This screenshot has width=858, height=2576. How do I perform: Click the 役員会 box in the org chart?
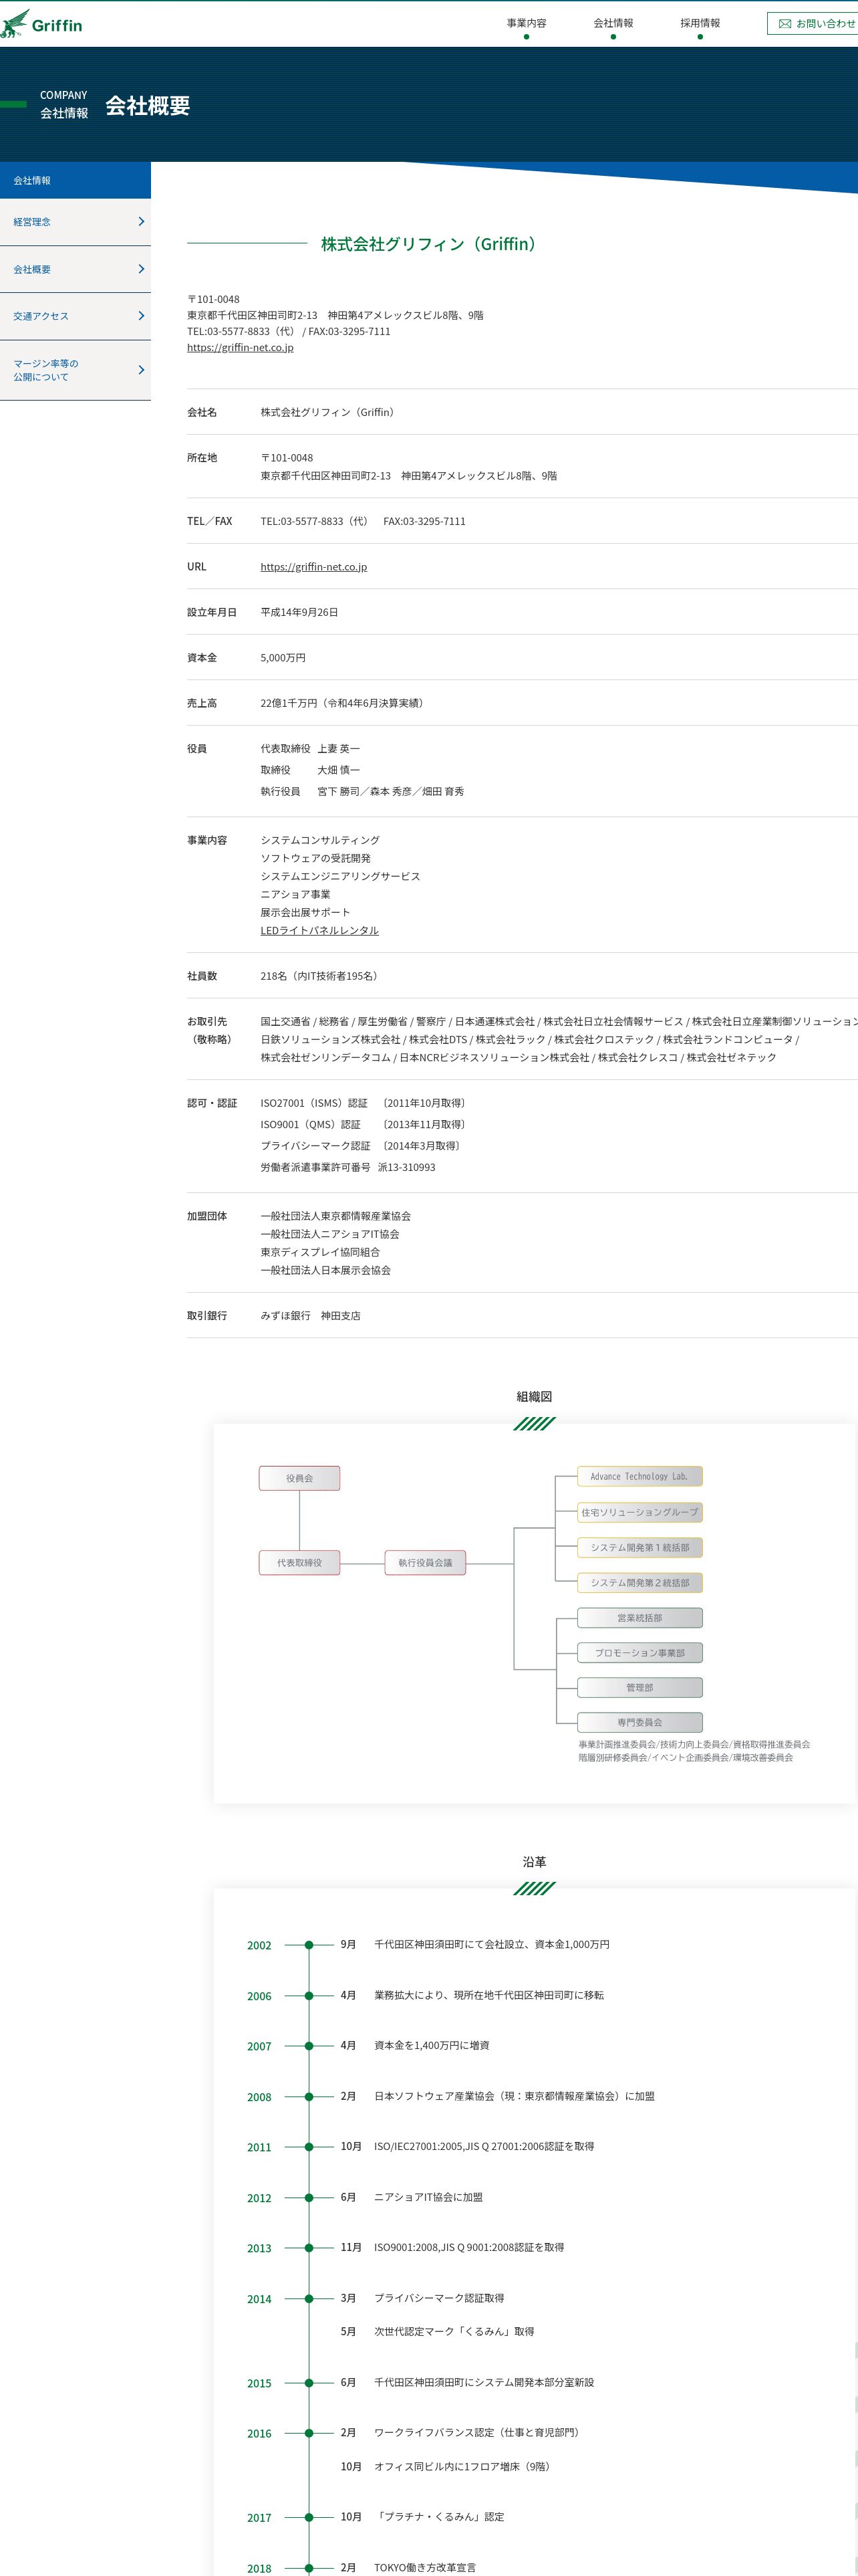coord(299,1478)
